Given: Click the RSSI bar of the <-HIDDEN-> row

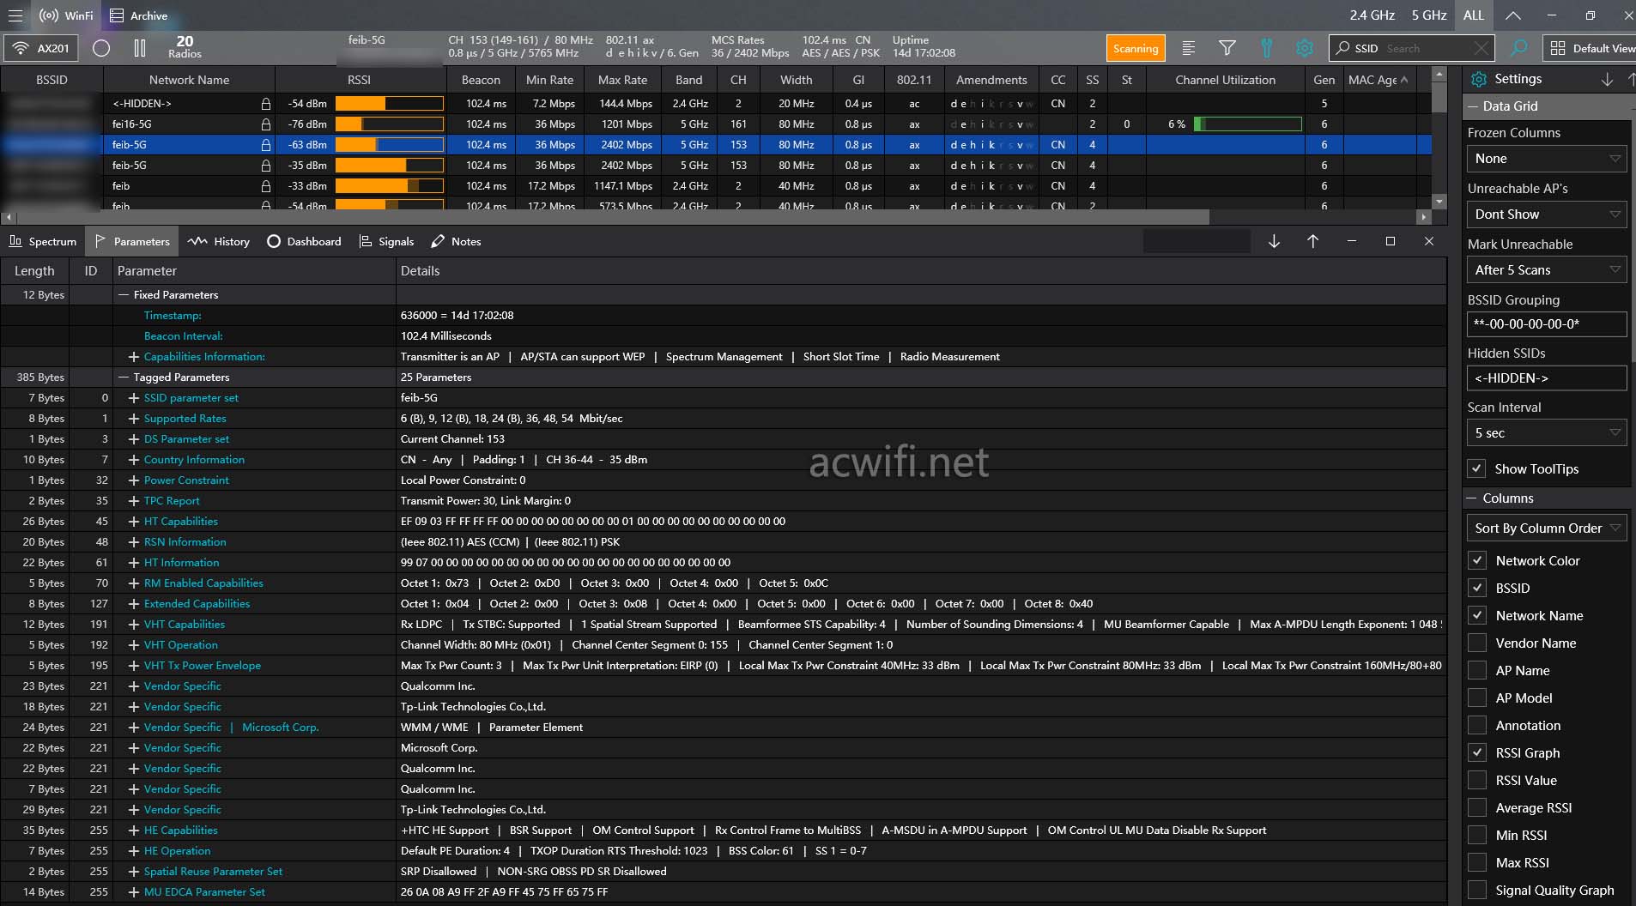Looking at the screenshot, I should 389,103.
